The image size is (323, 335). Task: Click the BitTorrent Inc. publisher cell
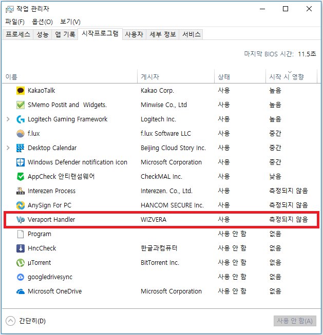coord(160,263)
